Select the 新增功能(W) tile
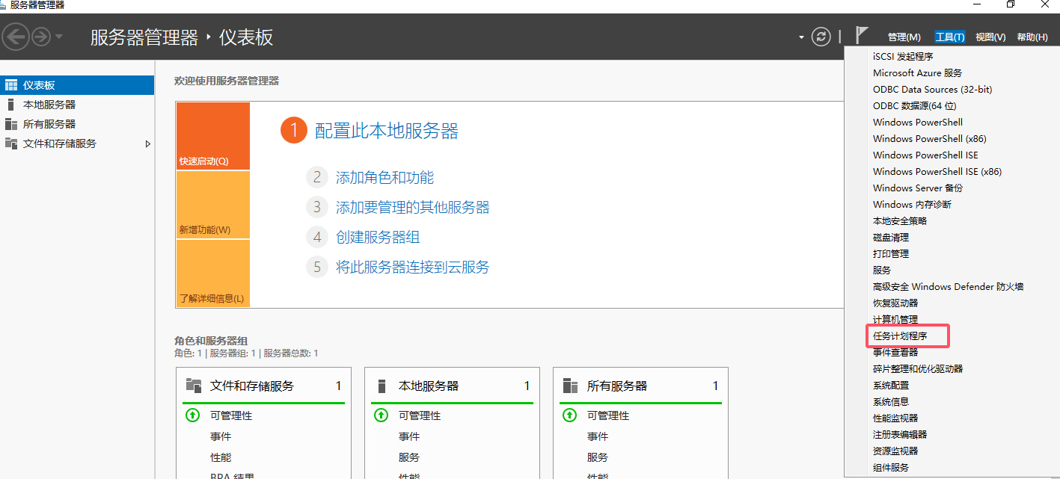 [213, 205]
